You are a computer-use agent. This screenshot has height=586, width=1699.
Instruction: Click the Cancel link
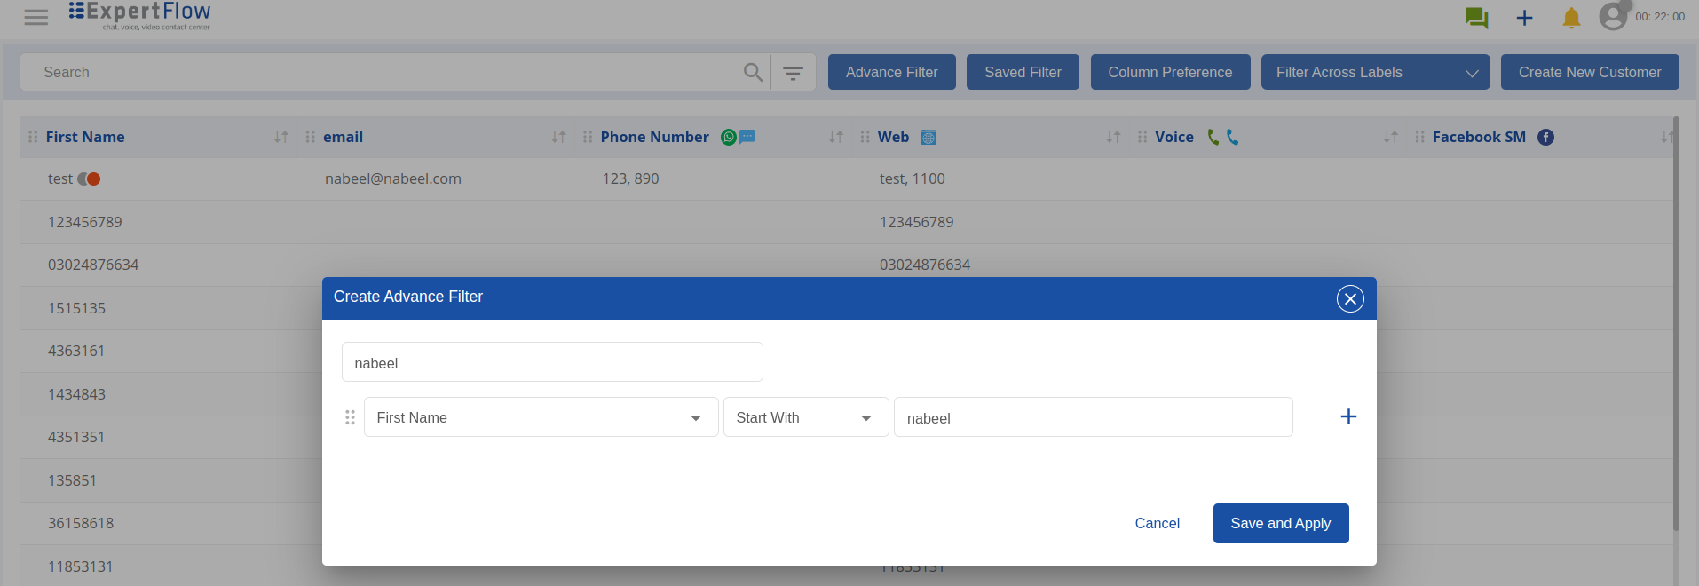click(1157, 523)
